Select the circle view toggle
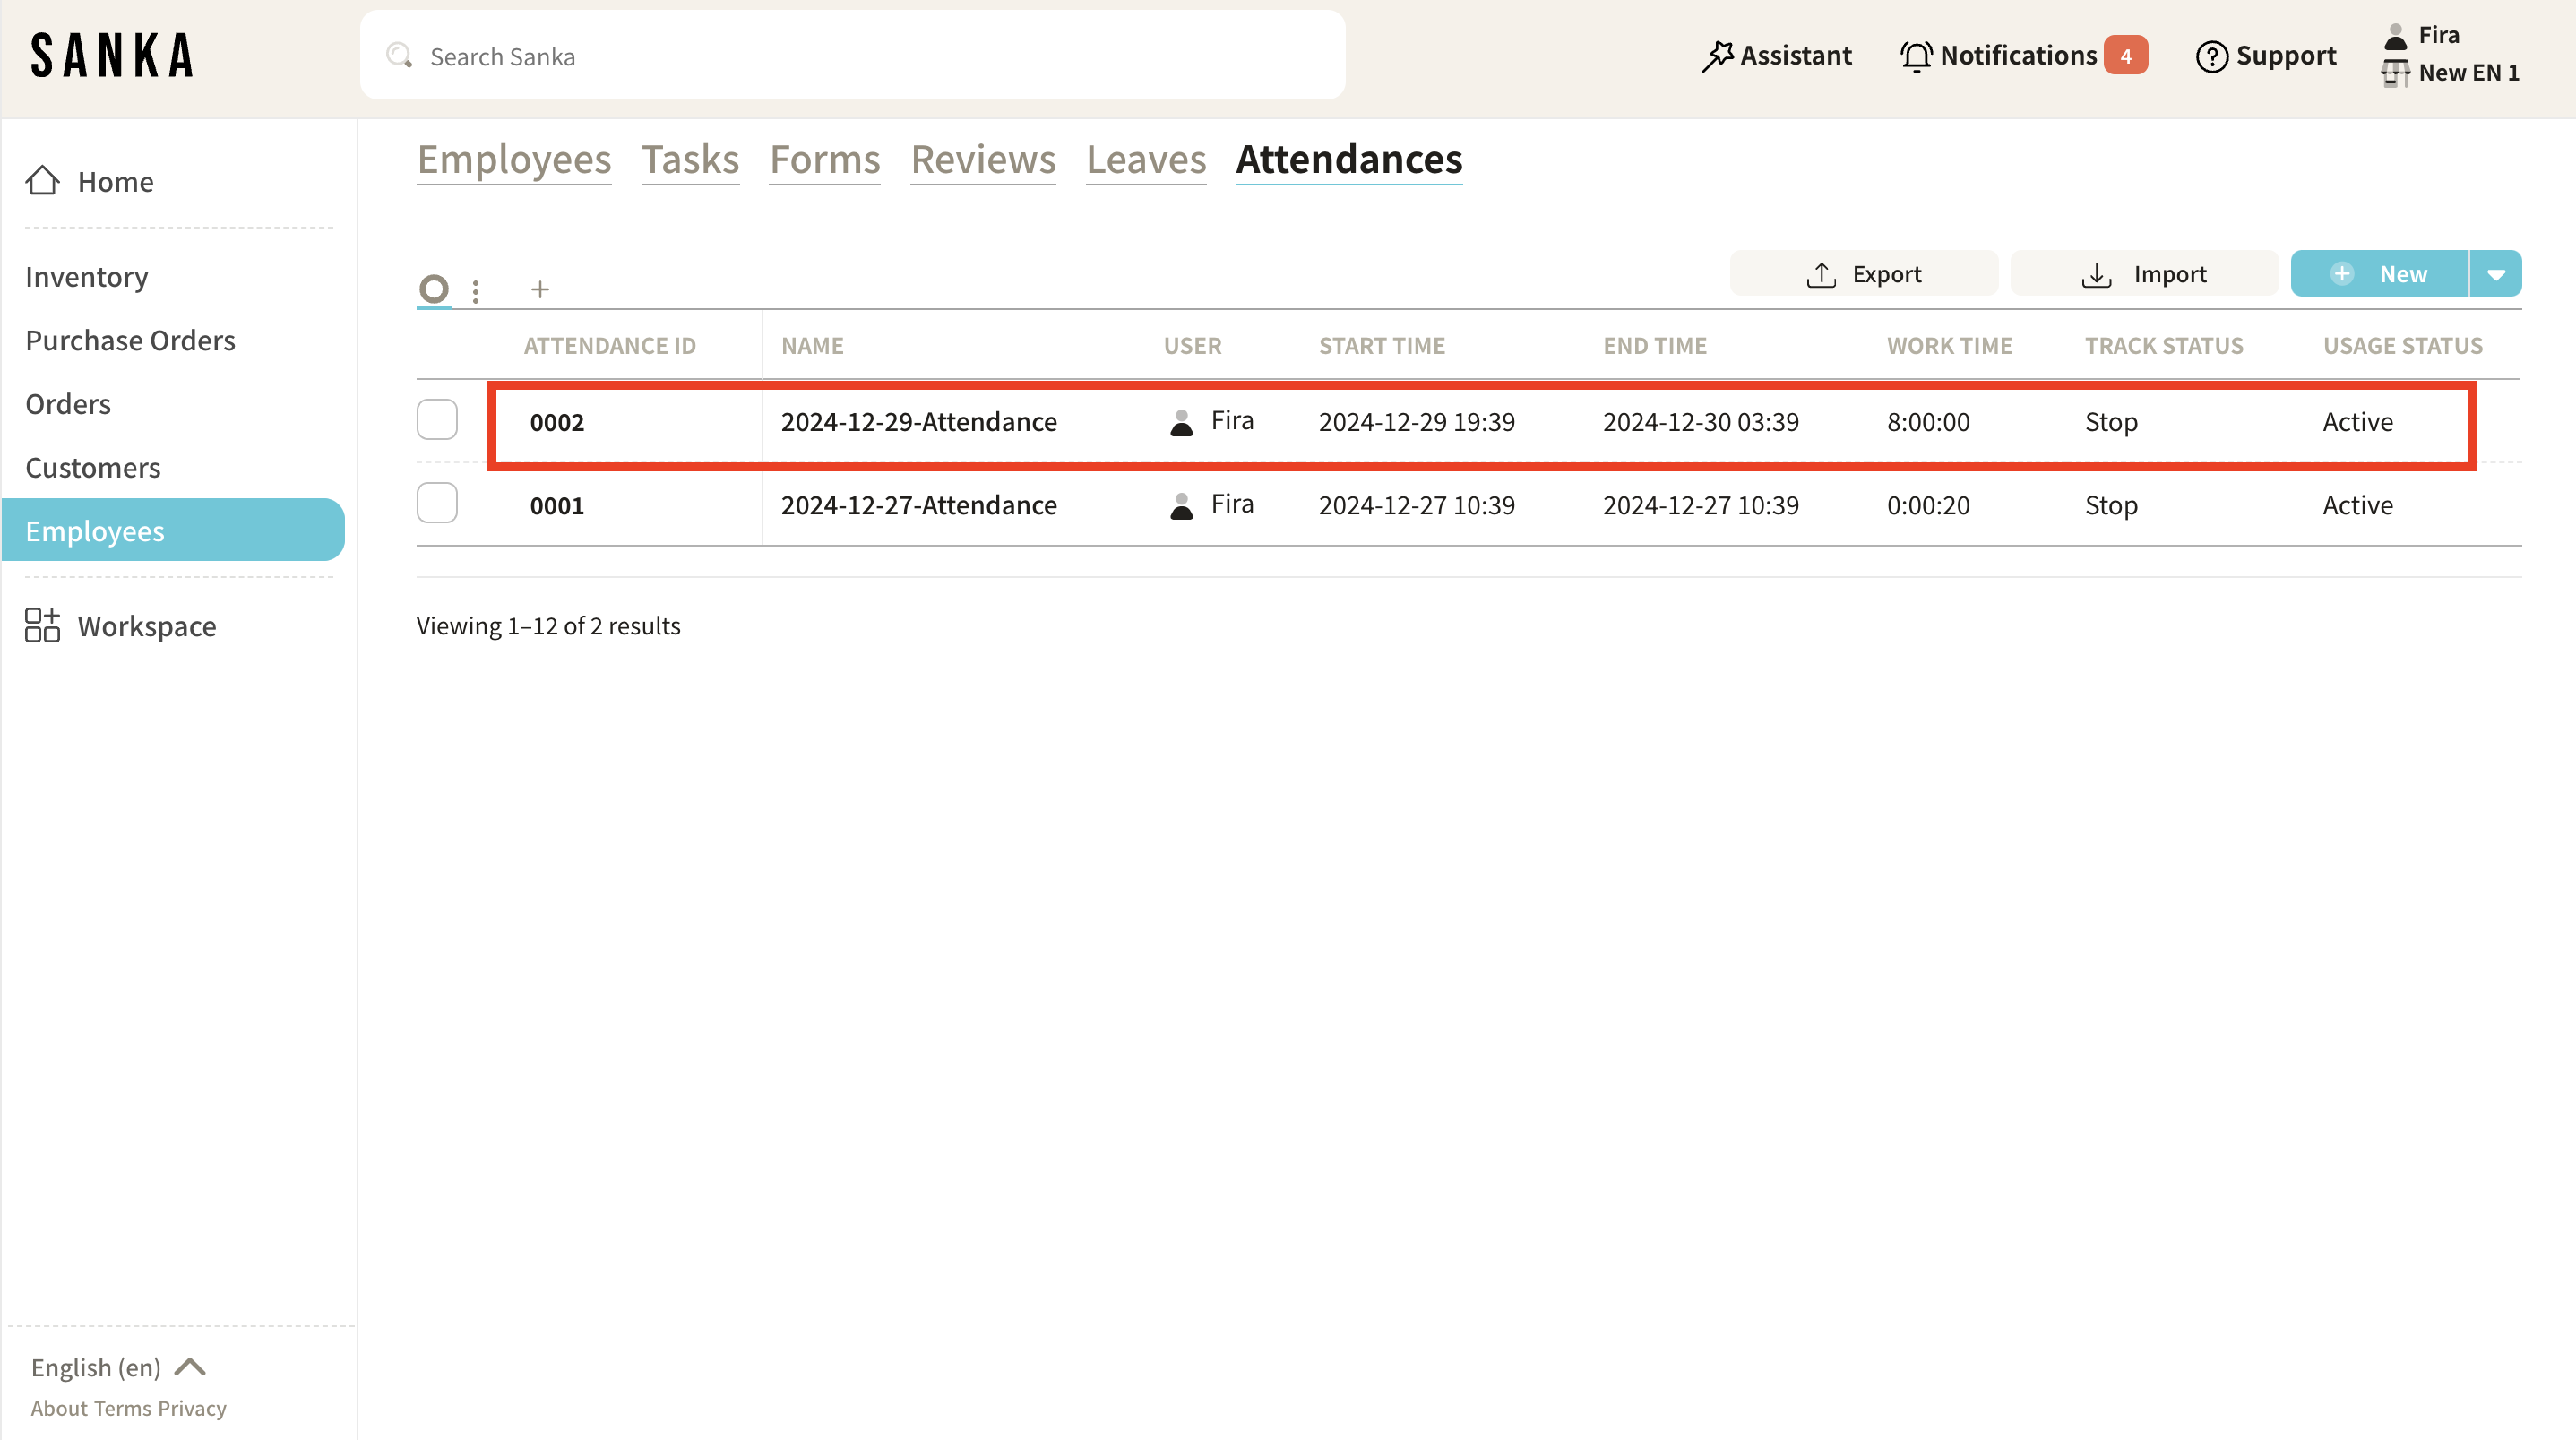The width and height of the screenshot is (2576, 1440). 434,289
